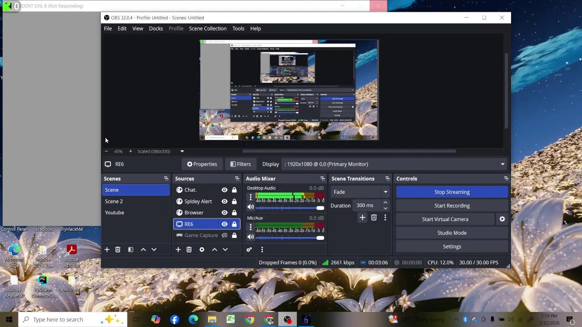Open the Docks menu
The width and height of the screenshot is (582, 327).
pyautogui.click(x=156, y=29)
